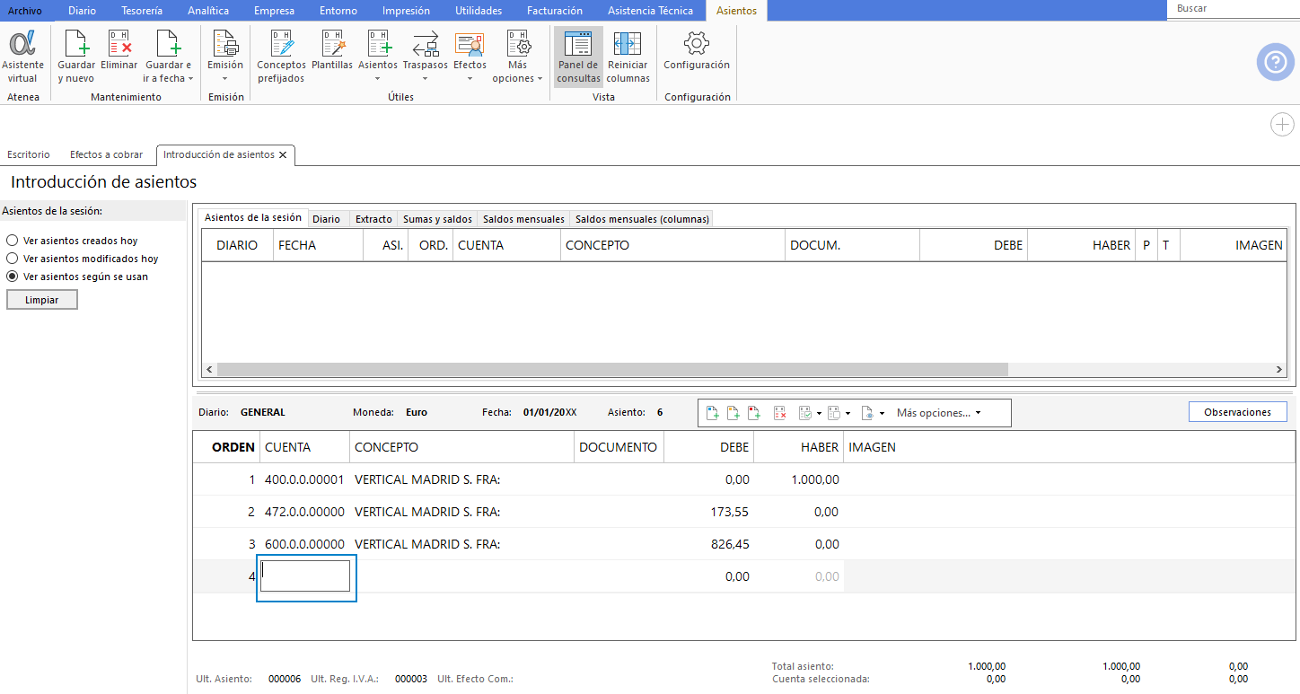Click account 400.0.0.00001 cell
Screen dimensions: 1300x694
pos(304,479)
